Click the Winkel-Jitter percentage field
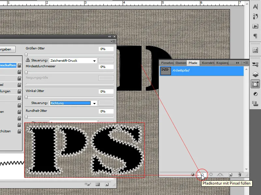Viewport: 261px width, 195px height. pos(106,92)
